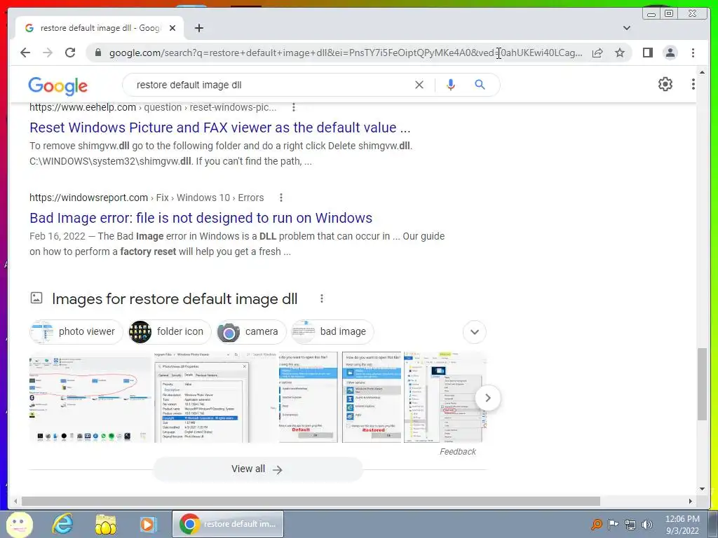Open Google quick settings gear

point(665,84)
